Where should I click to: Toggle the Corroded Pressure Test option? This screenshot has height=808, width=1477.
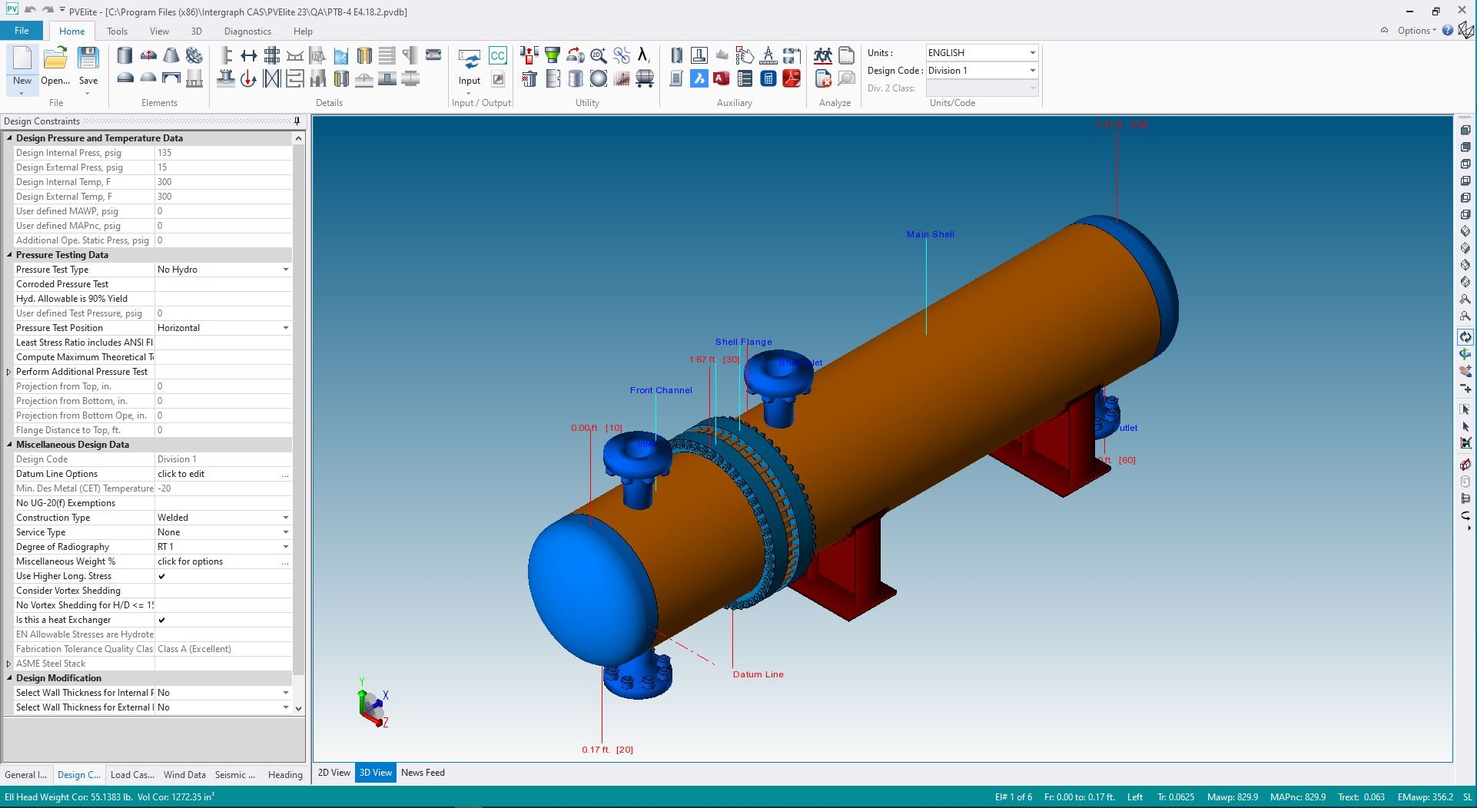(x=223, y=284)
